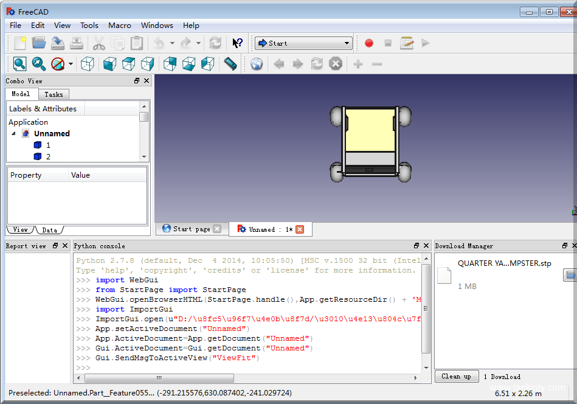577x404 pixels.
Task: Click the New document icon
Action: coord(20,43)
